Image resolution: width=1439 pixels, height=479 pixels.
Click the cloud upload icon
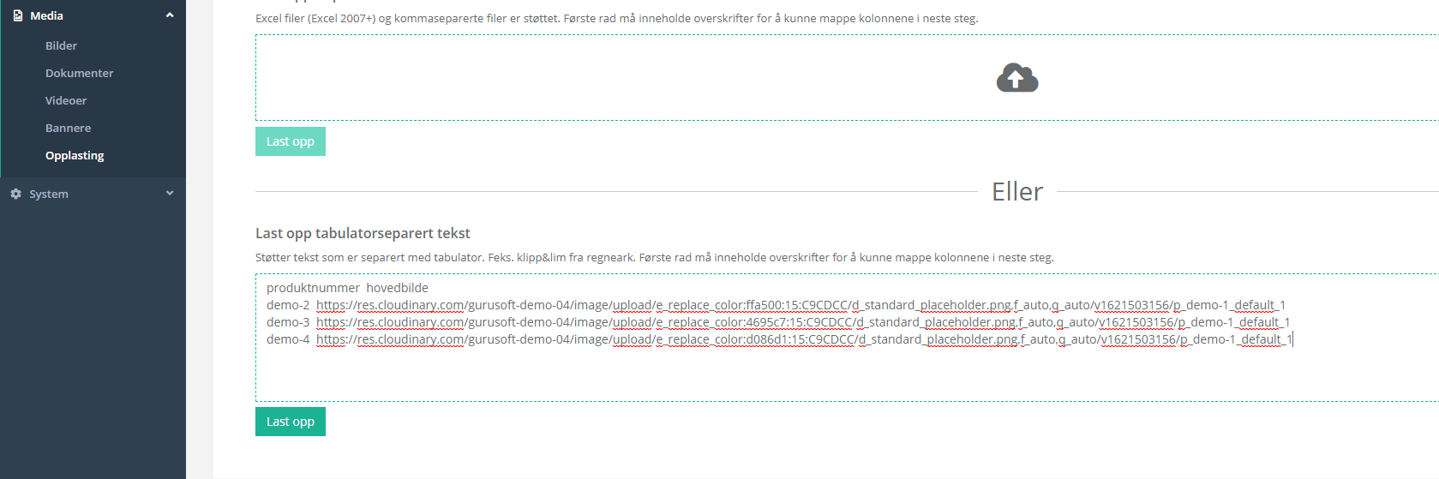point(1017,78)
